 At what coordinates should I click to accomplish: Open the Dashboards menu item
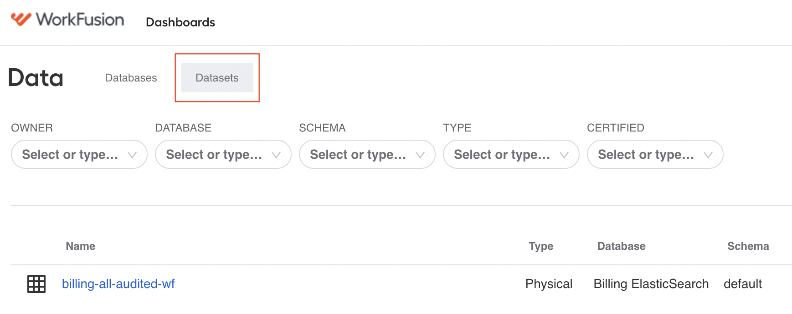(180, 22)
